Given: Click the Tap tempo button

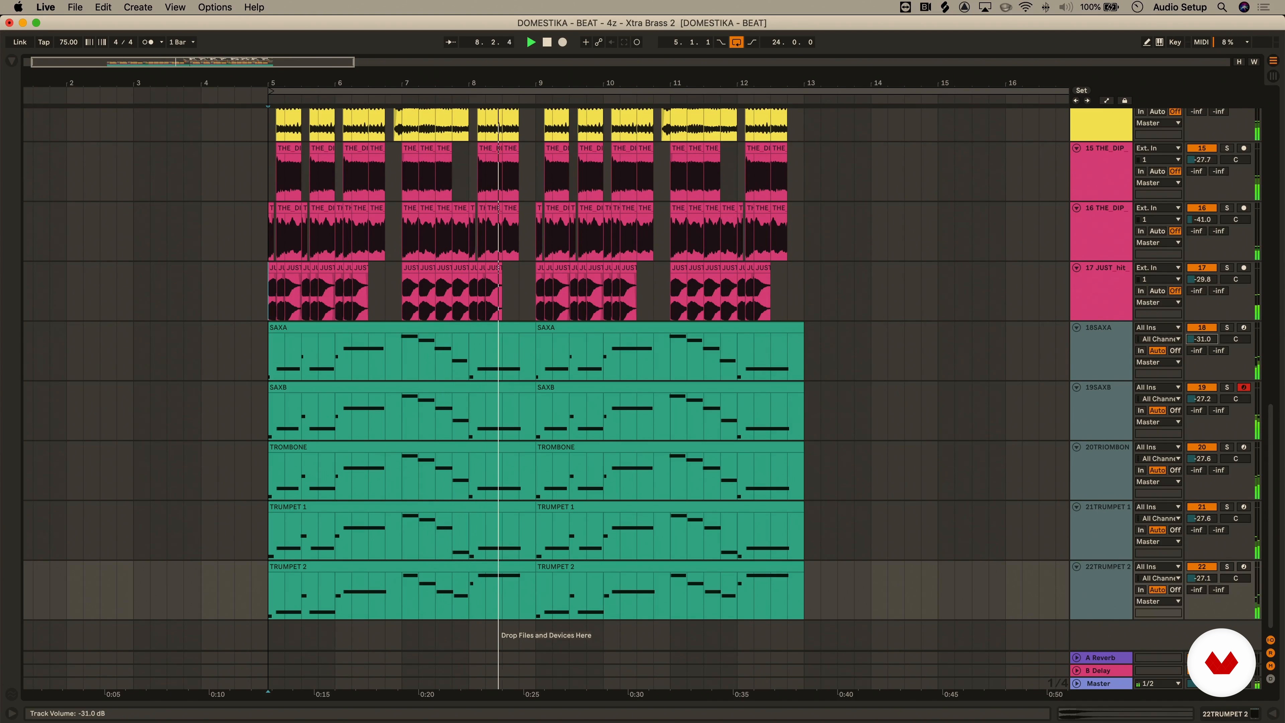Looking at the screenshot, I should point(44,43).
